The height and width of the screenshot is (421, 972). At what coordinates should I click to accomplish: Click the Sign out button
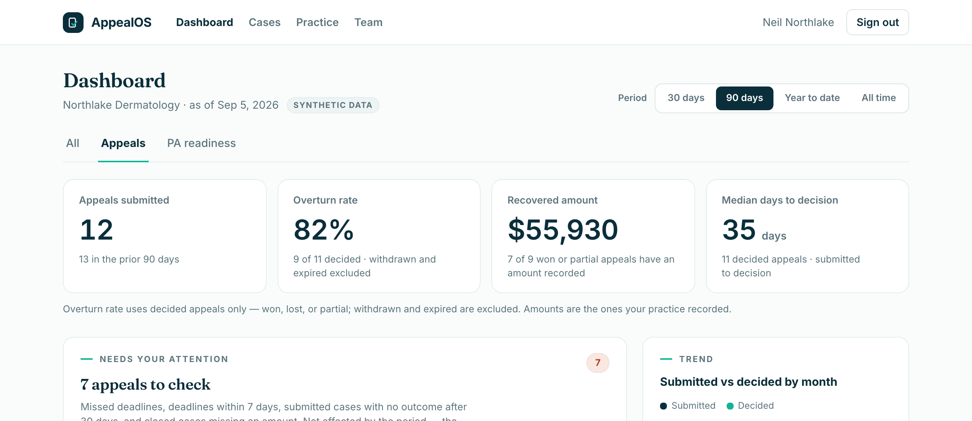coord(878,23)
